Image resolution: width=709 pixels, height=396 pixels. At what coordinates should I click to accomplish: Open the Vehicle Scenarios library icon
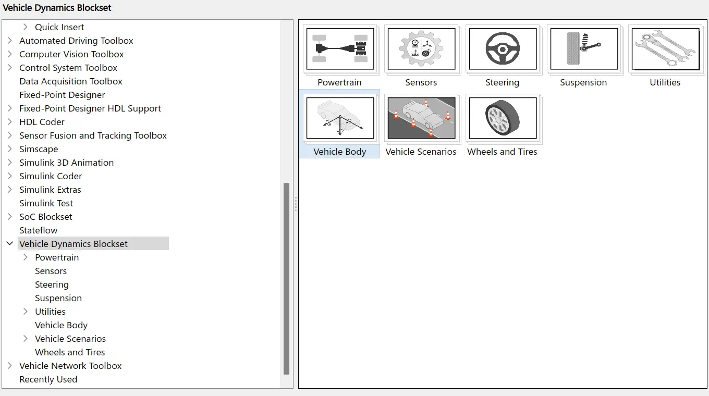(x=421, y=118)
